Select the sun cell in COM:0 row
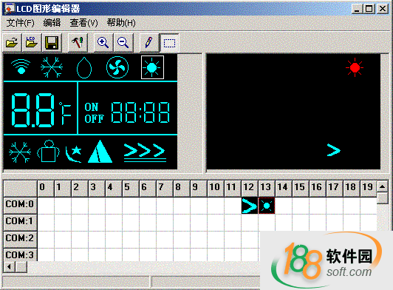Viewport: 393px width, 290px height. (267, 206)
